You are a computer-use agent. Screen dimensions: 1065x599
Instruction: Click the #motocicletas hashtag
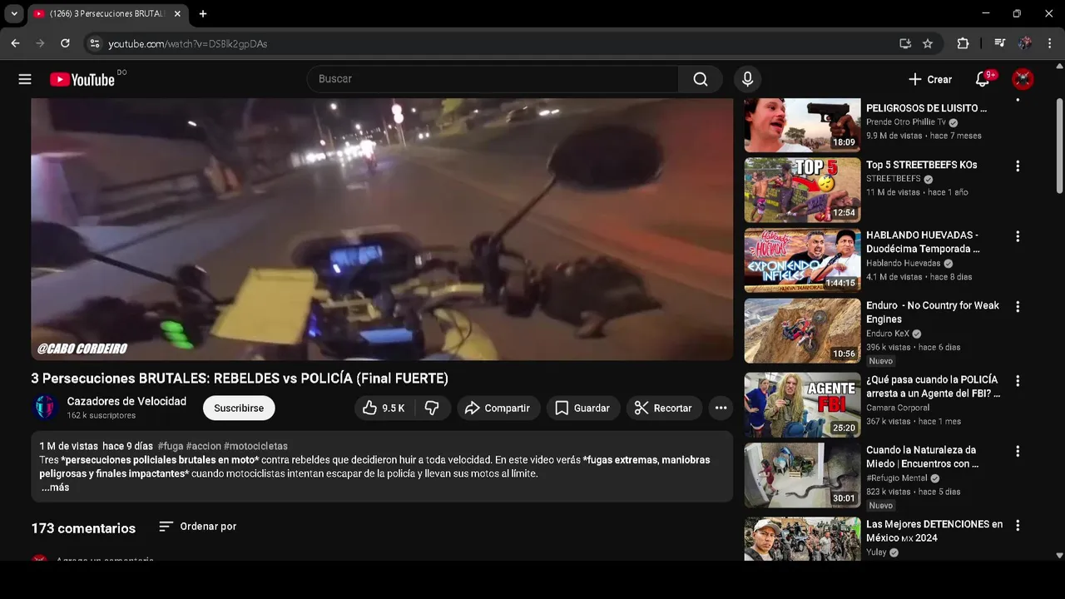click(x=255, y=446)
